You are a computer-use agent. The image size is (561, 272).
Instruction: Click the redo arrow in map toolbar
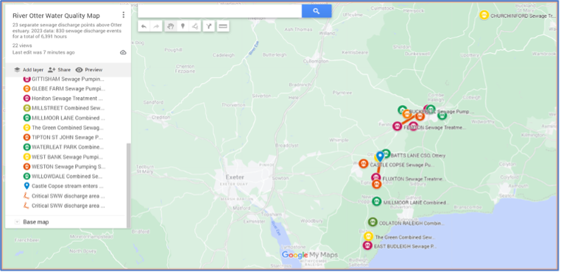click(156, 26)
